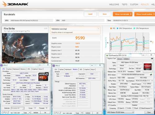Click the Close button in GPU-Z
This screenshot has width=155, height=115.
tap(149, 112)
